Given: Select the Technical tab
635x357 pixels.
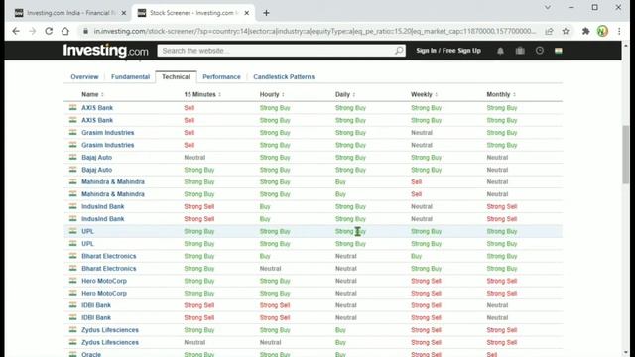Looking at the screenshot, I should [176, 77].
